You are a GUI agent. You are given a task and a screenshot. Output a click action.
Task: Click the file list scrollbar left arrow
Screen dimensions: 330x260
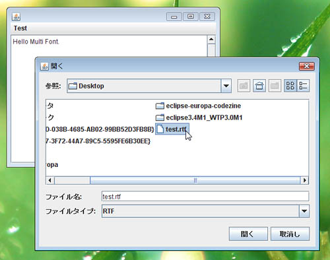coord(50,180)
